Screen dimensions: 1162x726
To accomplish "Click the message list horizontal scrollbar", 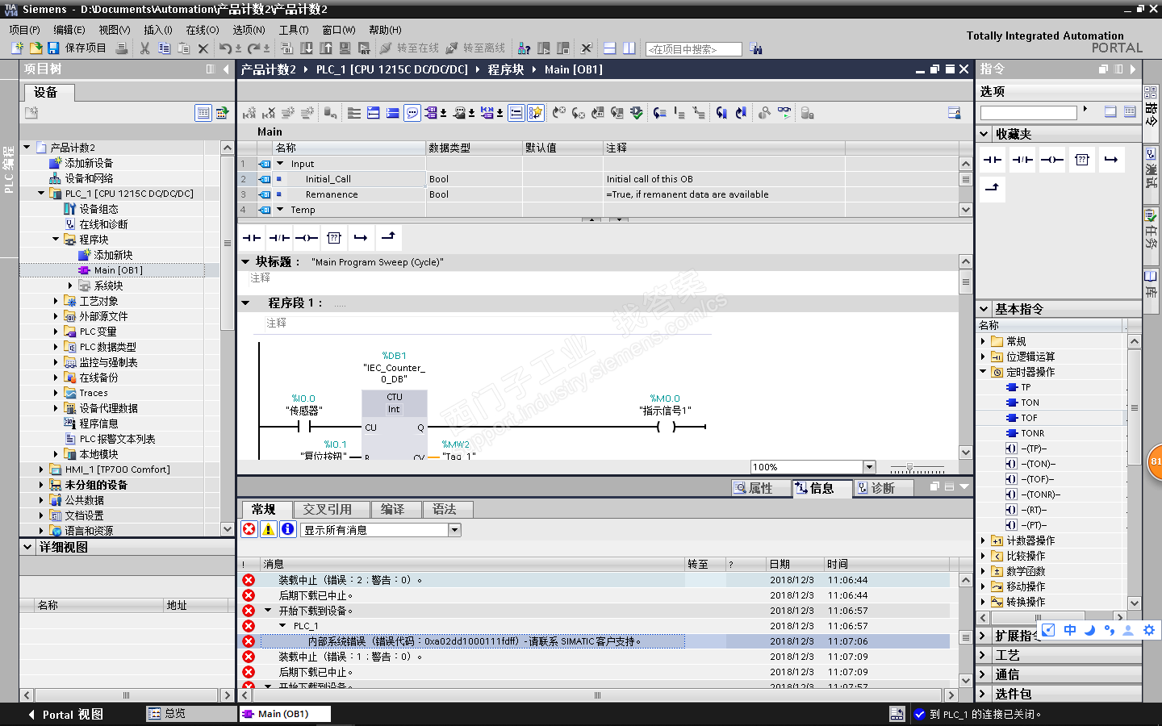I will click(x=597, y=695).
